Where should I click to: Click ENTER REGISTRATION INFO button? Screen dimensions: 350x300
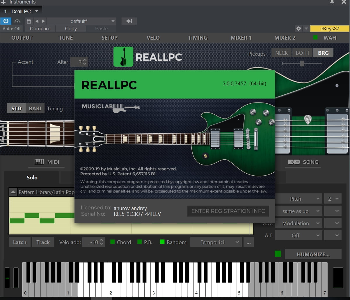pos(228,211)
